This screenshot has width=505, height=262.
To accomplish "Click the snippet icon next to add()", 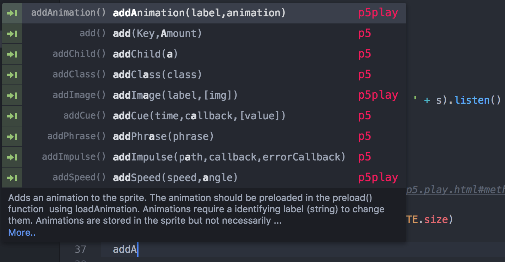I will point(12,34).
